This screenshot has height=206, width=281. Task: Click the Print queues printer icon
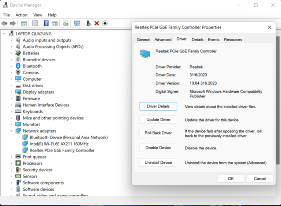18,157
